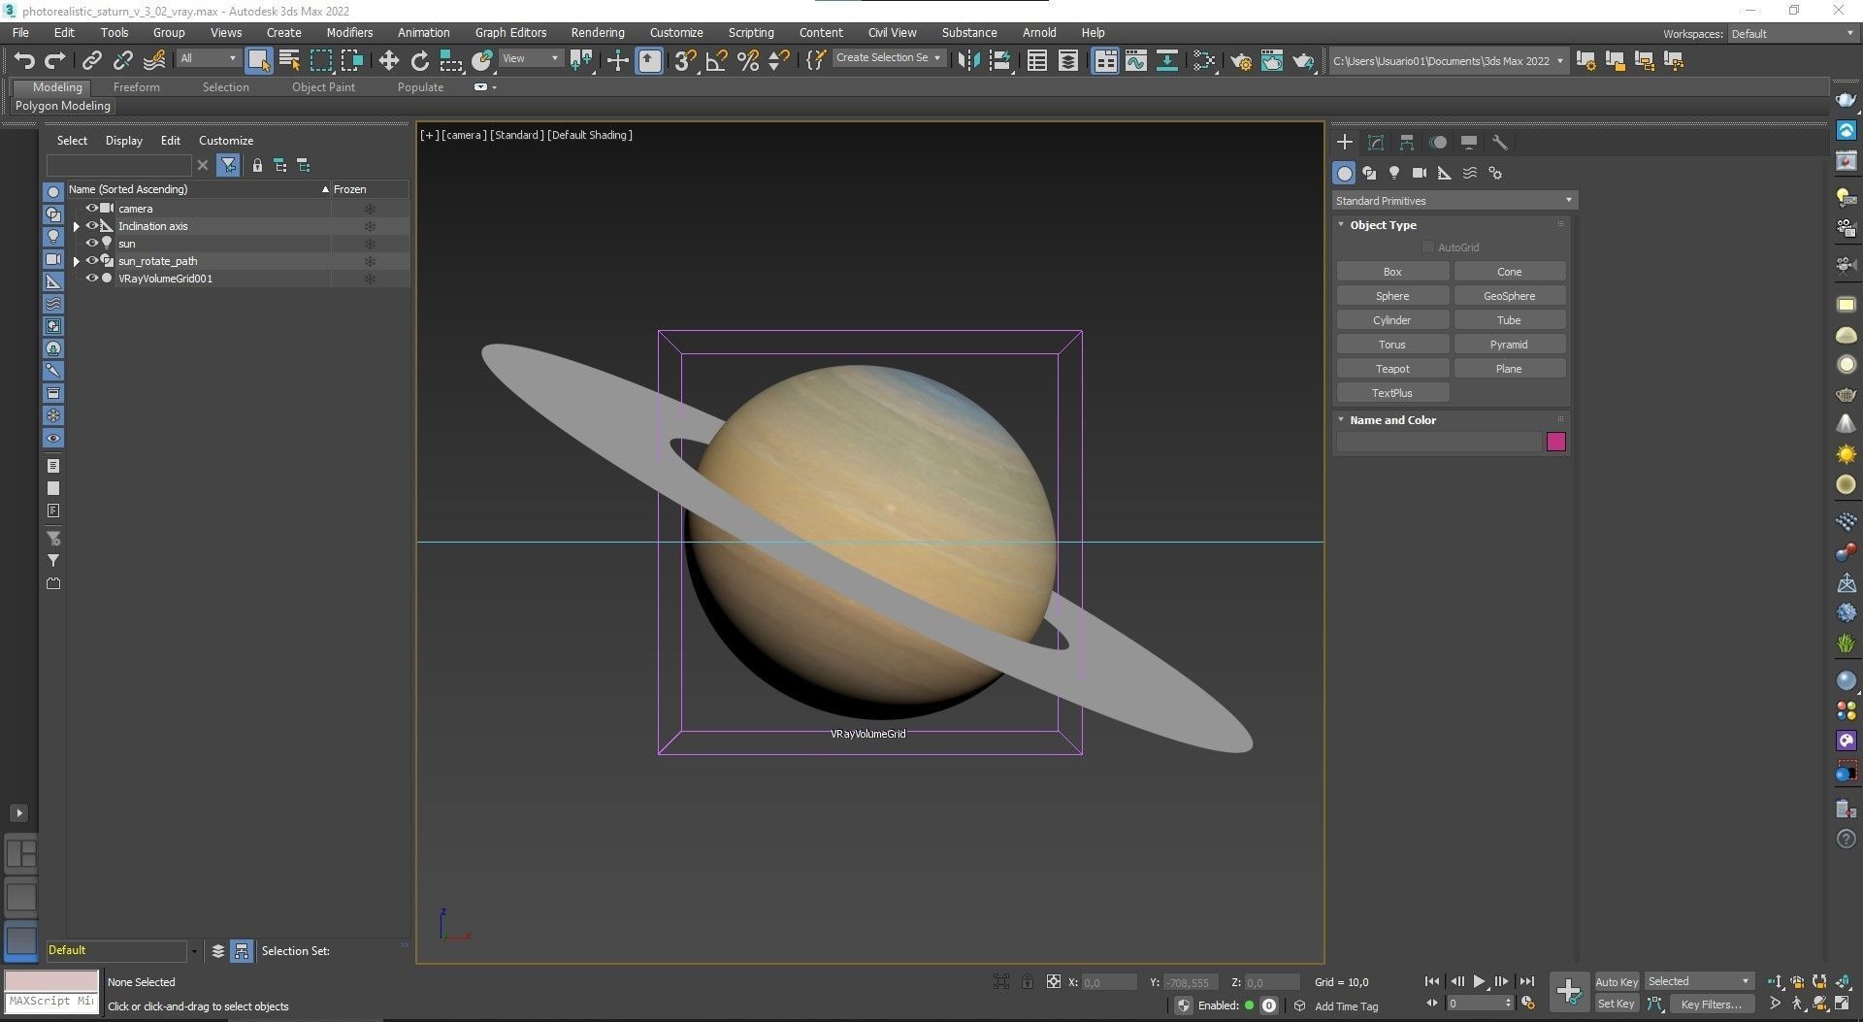The width and height of the screenshot is (1863, 1022).
Task: Switch to the Motion panel tab
Action: tap(1438, 143)
